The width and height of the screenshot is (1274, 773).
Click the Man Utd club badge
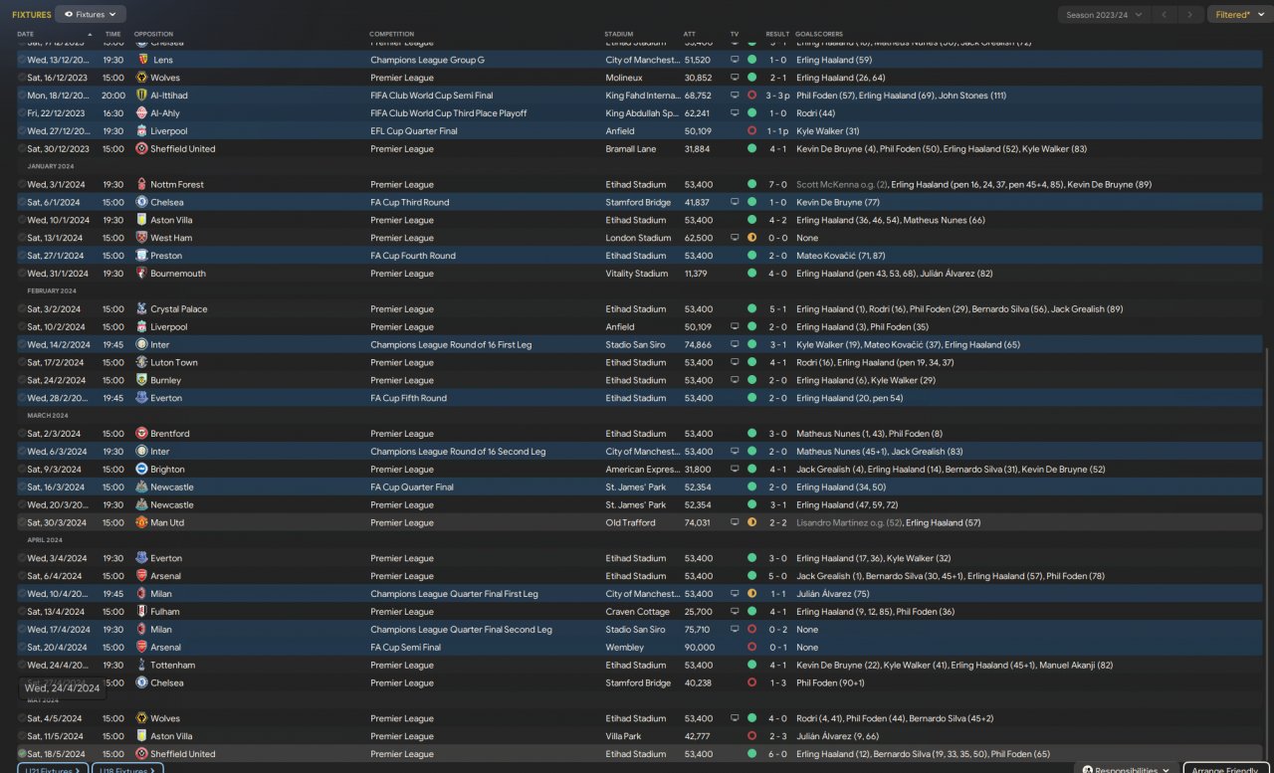click(x=142, y=523)
